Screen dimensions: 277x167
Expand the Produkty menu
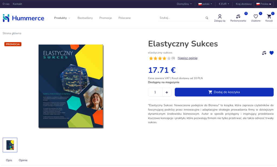[x=62, y=18]
